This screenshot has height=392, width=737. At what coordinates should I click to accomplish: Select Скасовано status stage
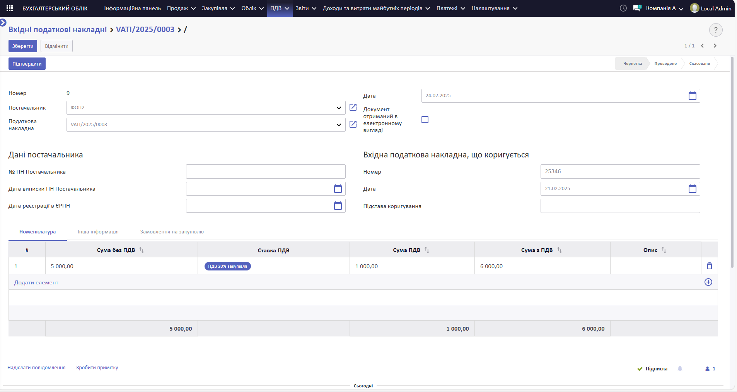pos(699,64)
